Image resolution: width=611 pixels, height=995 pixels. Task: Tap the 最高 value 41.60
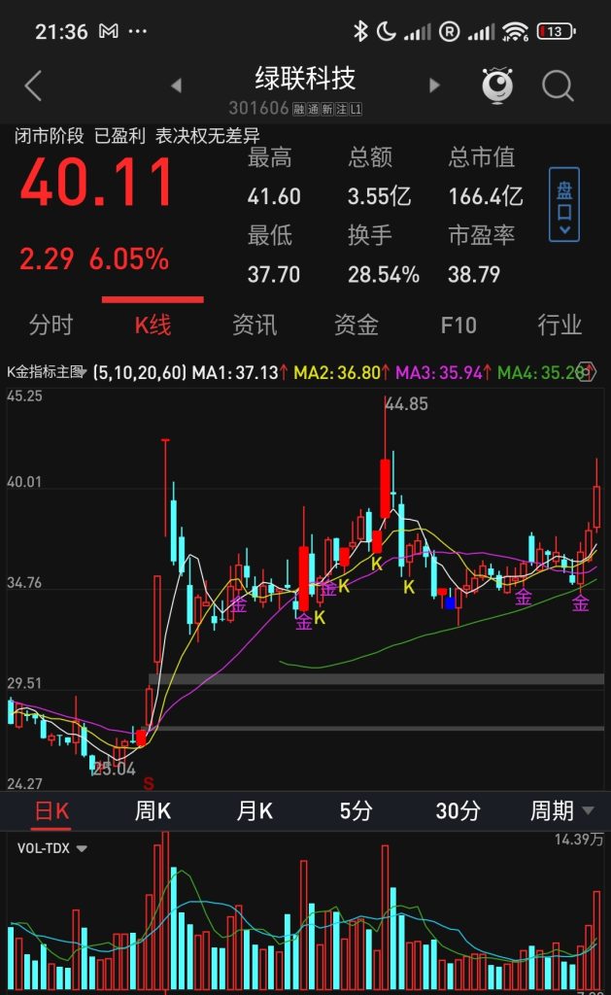pos(274,196)
